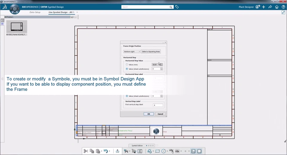Close the frame dialog with X
This screenshot has width=287, height=155.
click(x=165, y=42)
